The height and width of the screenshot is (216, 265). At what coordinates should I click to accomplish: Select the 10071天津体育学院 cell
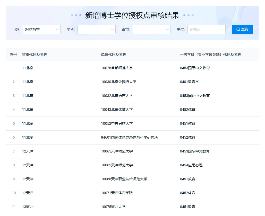(117, 193)
